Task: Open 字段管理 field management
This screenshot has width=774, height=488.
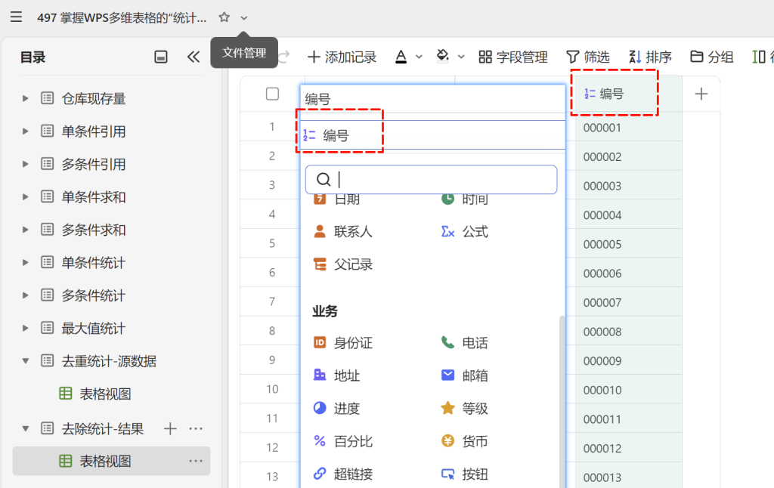Action: tap(513, 57)
